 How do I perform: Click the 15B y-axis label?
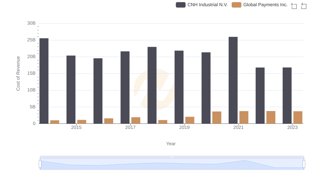point(31,73)
